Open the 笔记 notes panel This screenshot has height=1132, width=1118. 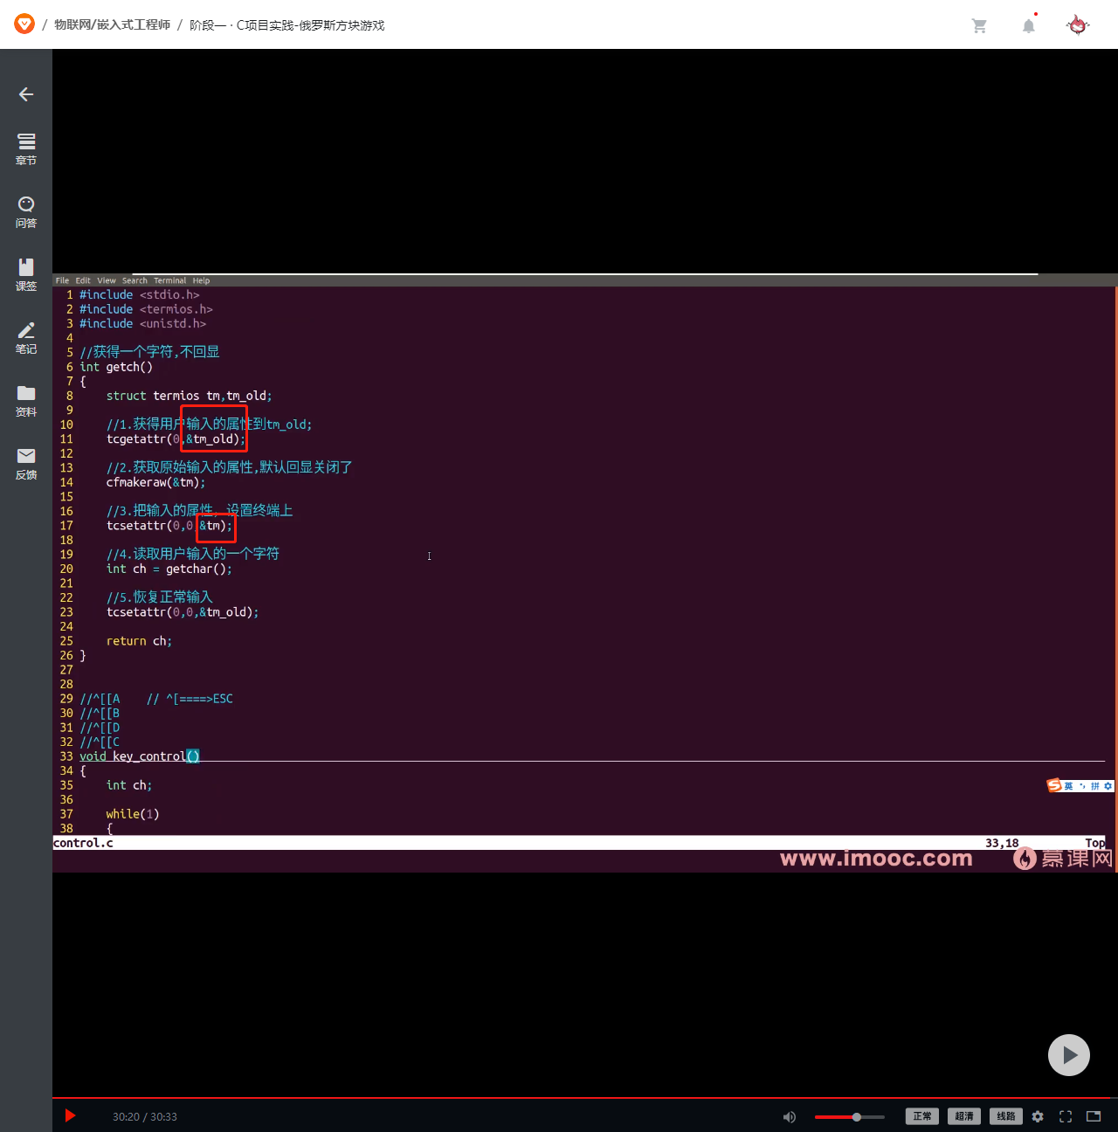click(x=26, y=337)
